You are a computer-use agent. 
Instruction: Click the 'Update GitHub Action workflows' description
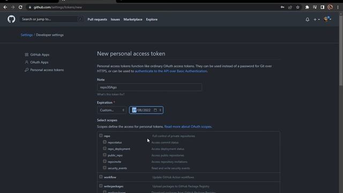[x=173, y=177]
